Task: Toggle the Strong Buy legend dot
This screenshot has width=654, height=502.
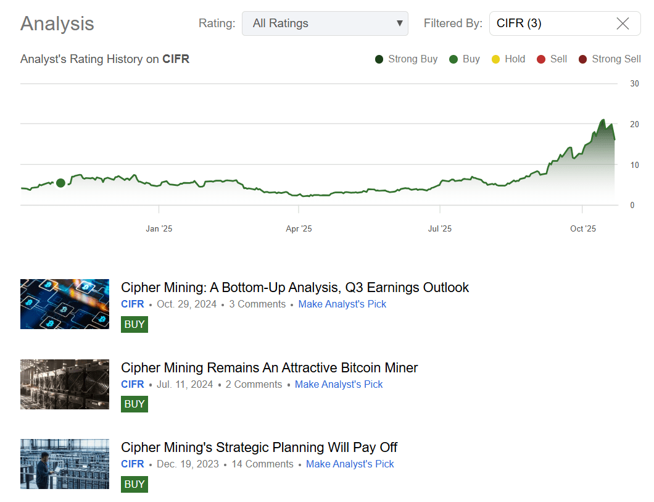Action: coord(379,59)
